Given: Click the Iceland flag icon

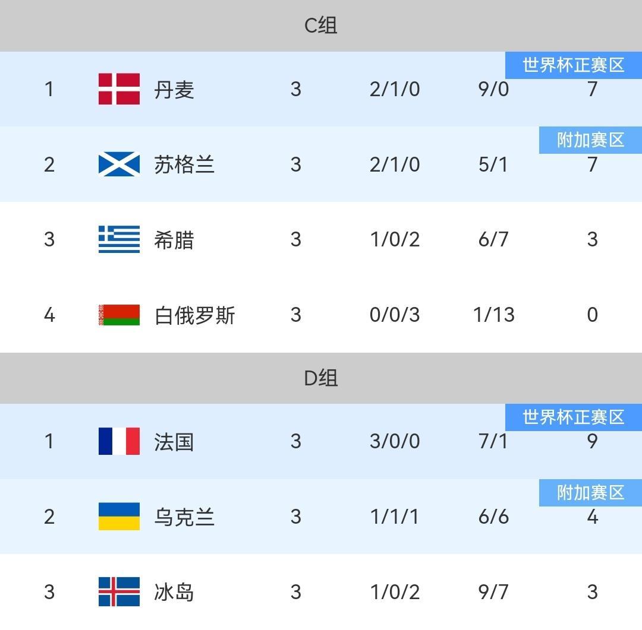Looking at the screenshot, I should [119, 591].
